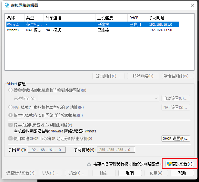This screenshot has width=199, height=182.
Task: Click the 外部连接 column header
Action: 69,18
